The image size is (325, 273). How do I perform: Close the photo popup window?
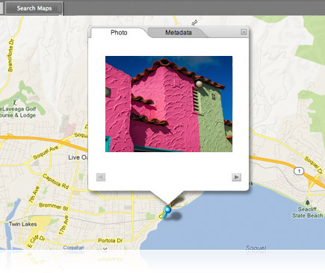(x=244, y=32)
